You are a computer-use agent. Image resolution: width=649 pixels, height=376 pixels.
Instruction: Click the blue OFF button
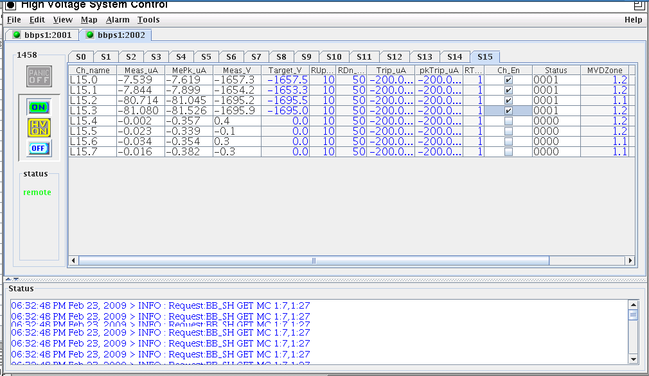tap(39, 148)
